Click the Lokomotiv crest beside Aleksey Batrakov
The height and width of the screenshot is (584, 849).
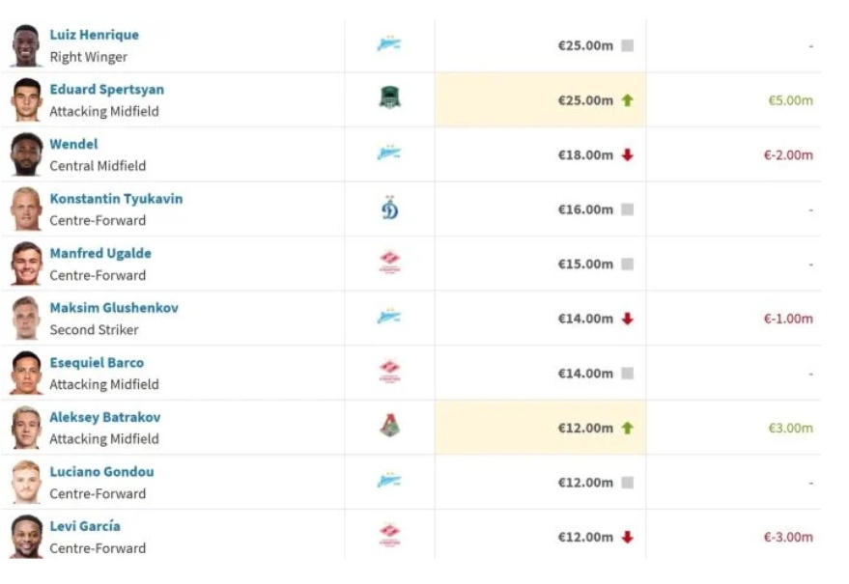click(x=389, y=426)
